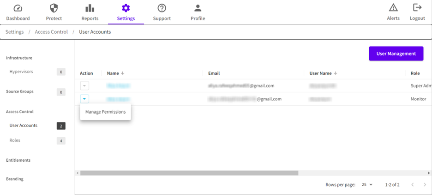The width and height of the screenshot is (432, 195).
Task: Click the Profile person icon
Action: click(x=198, y=8)
